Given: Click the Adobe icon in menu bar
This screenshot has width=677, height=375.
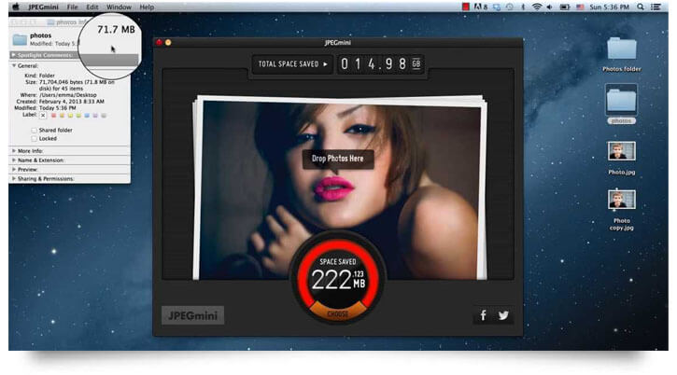Looking at the screenshot, I should 480,7.
